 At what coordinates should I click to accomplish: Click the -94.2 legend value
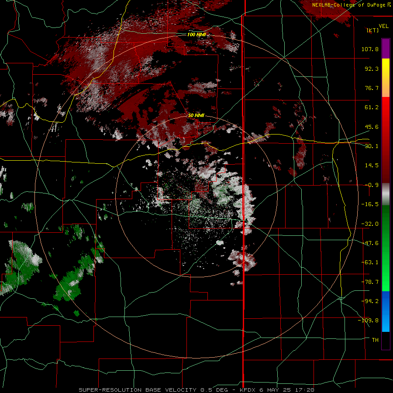coord(370,301)
